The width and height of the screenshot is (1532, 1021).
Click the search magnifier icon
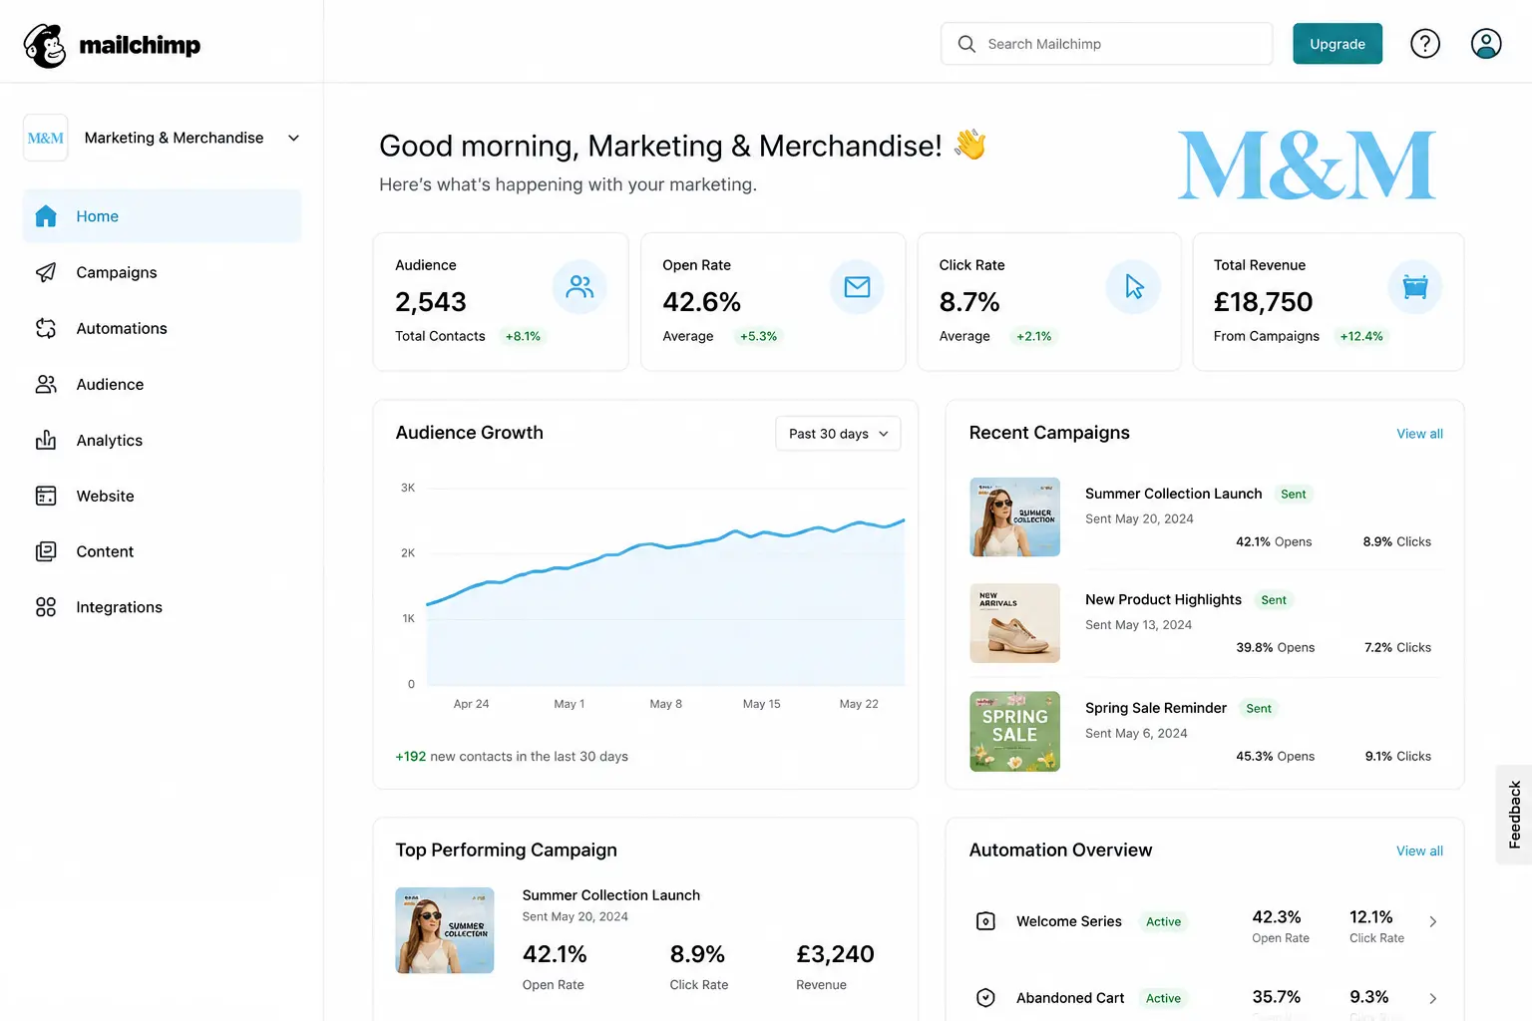(966, 44)
